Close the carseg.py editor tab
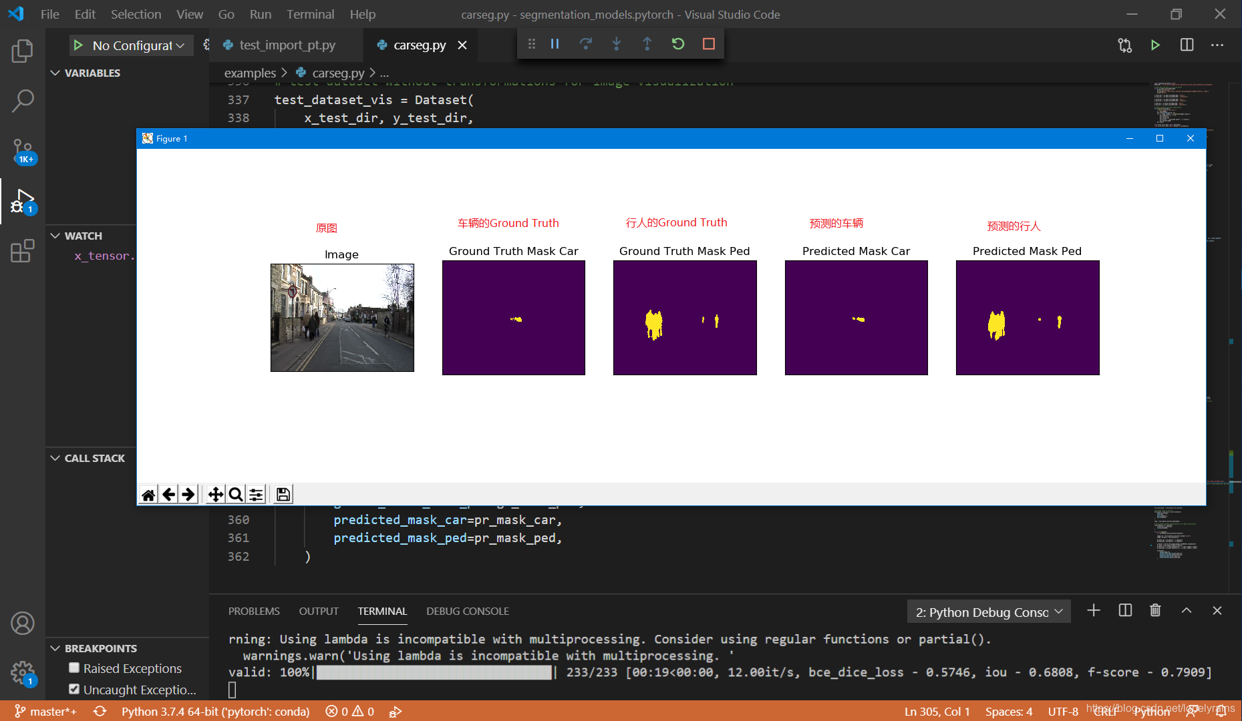1242x721 pixels. pos(462,45)
